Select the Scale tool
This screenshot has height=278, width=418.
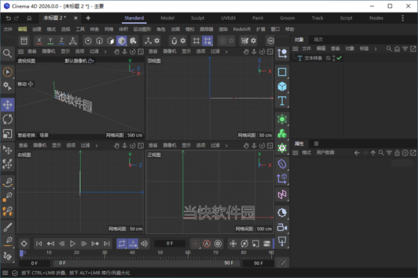[8, 134]
